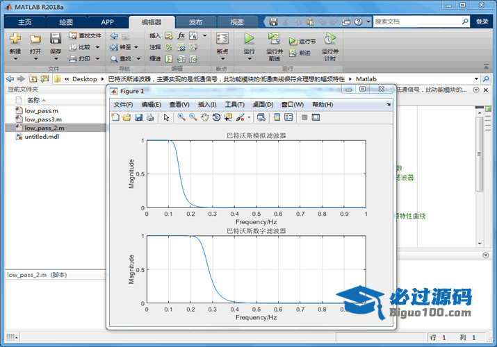Click the Run and Advance icon

point(274,39)
